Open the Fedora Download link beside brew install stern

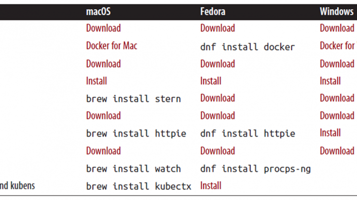(218, 98)
